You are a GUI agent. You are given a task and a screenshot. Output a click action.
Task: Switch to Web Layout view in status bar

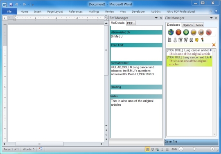click(x=157, y=149)
